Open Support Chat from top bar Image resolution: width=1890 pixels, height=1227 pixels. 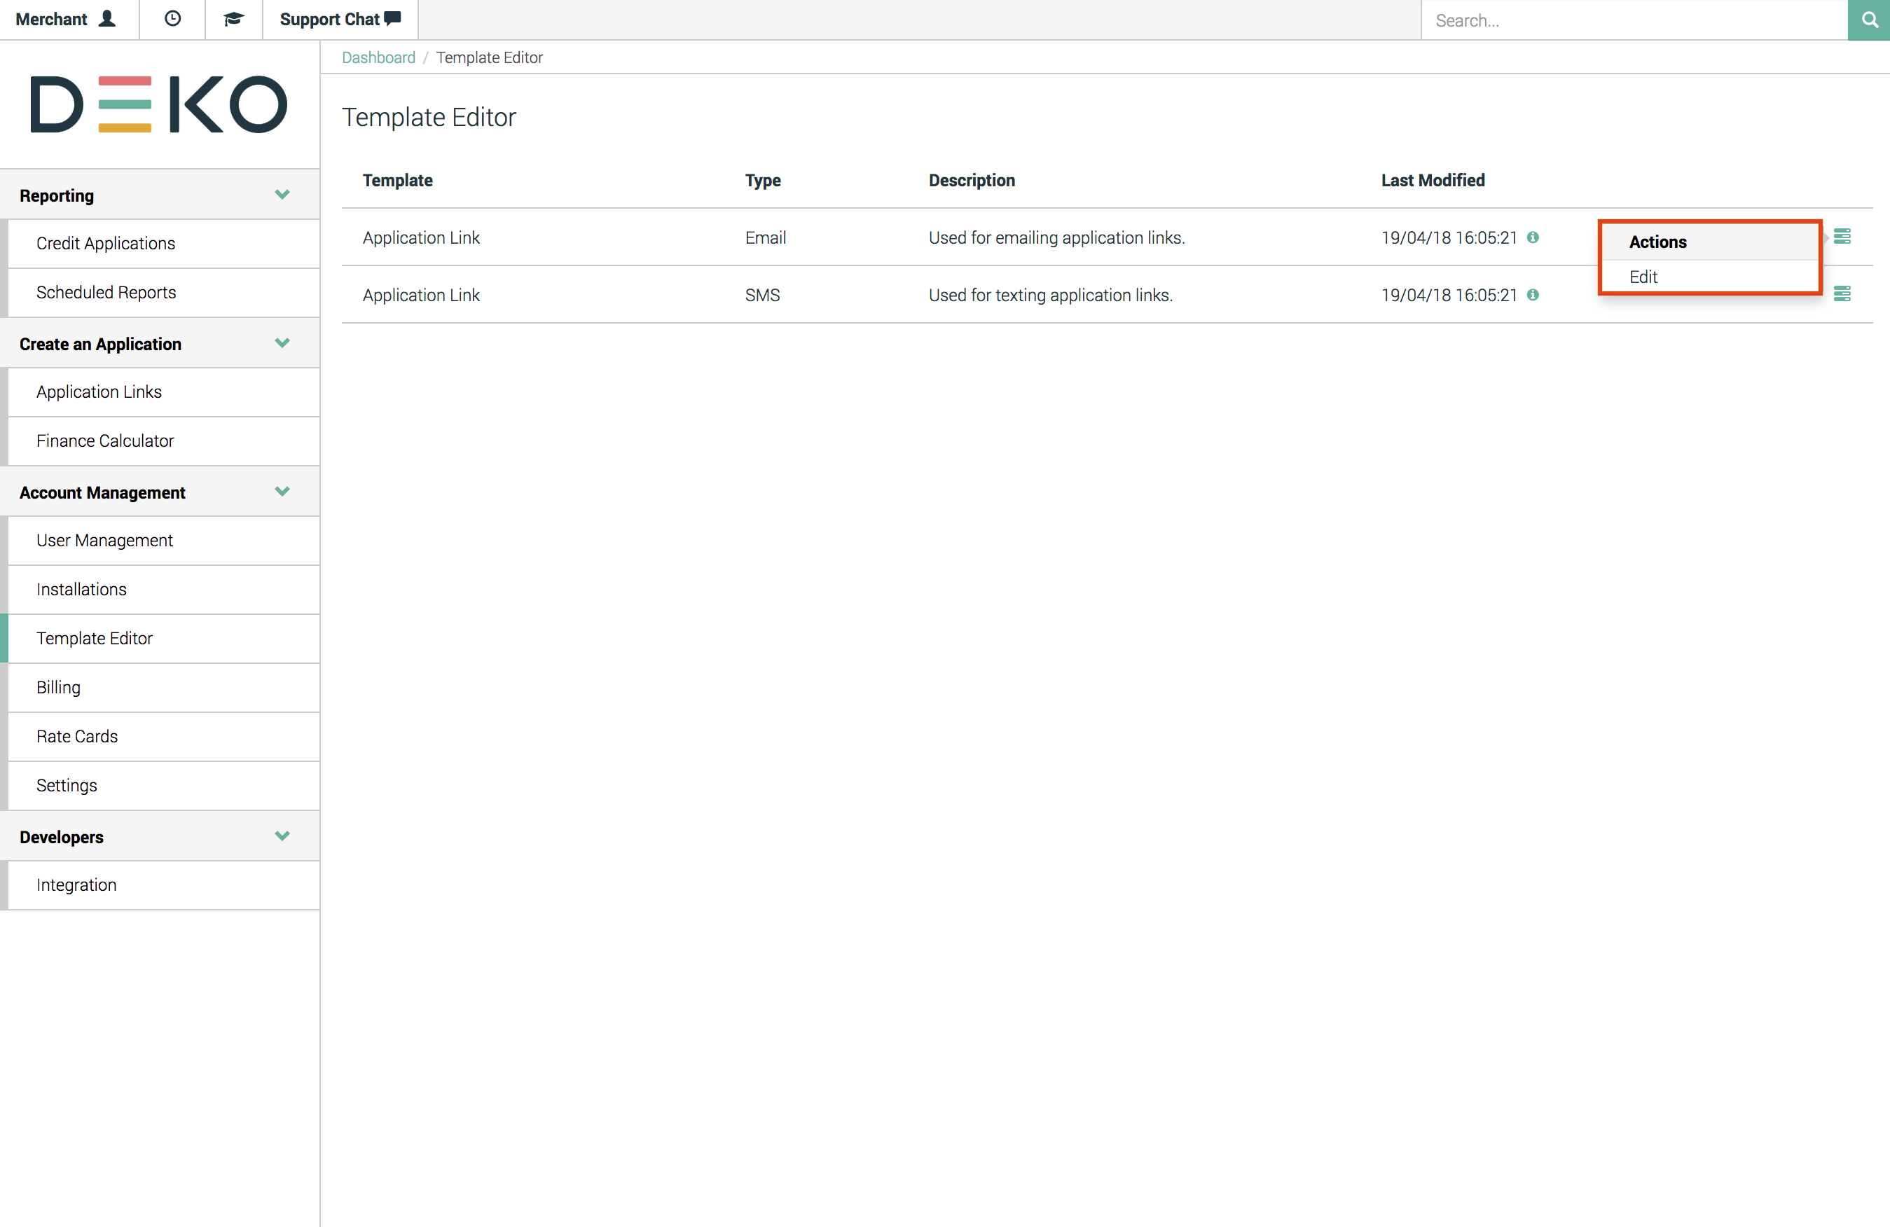click(x=340, y=19)
